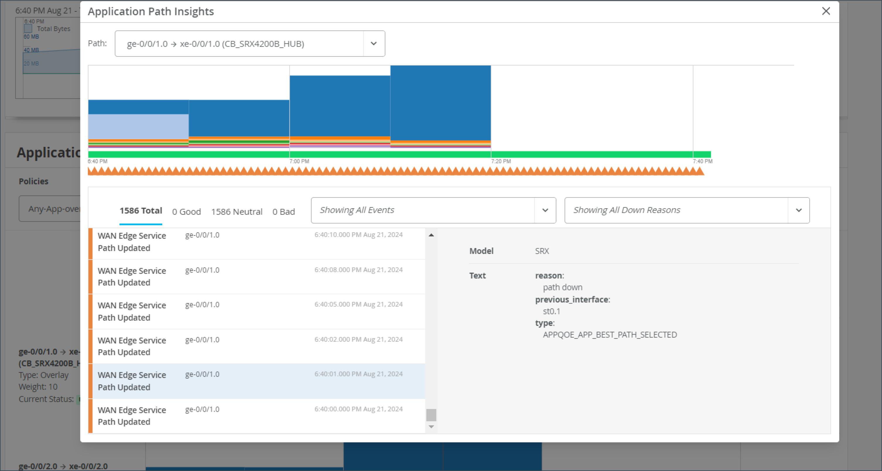Select the 6:40:10.000 PM path updated event
Image resolution: width=882 pixels, height=471 pixels.
coord(257,242)
